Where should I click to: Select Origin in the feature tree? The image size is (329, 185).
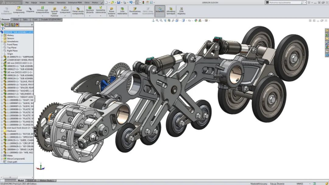click(x=10, y=54)
